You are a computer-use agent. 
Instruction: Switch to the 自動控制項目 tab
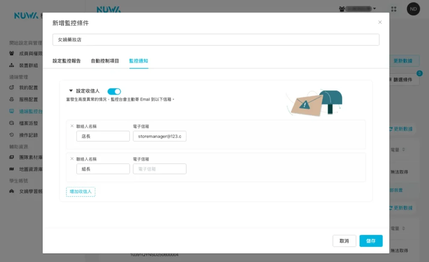pos(105,61)
